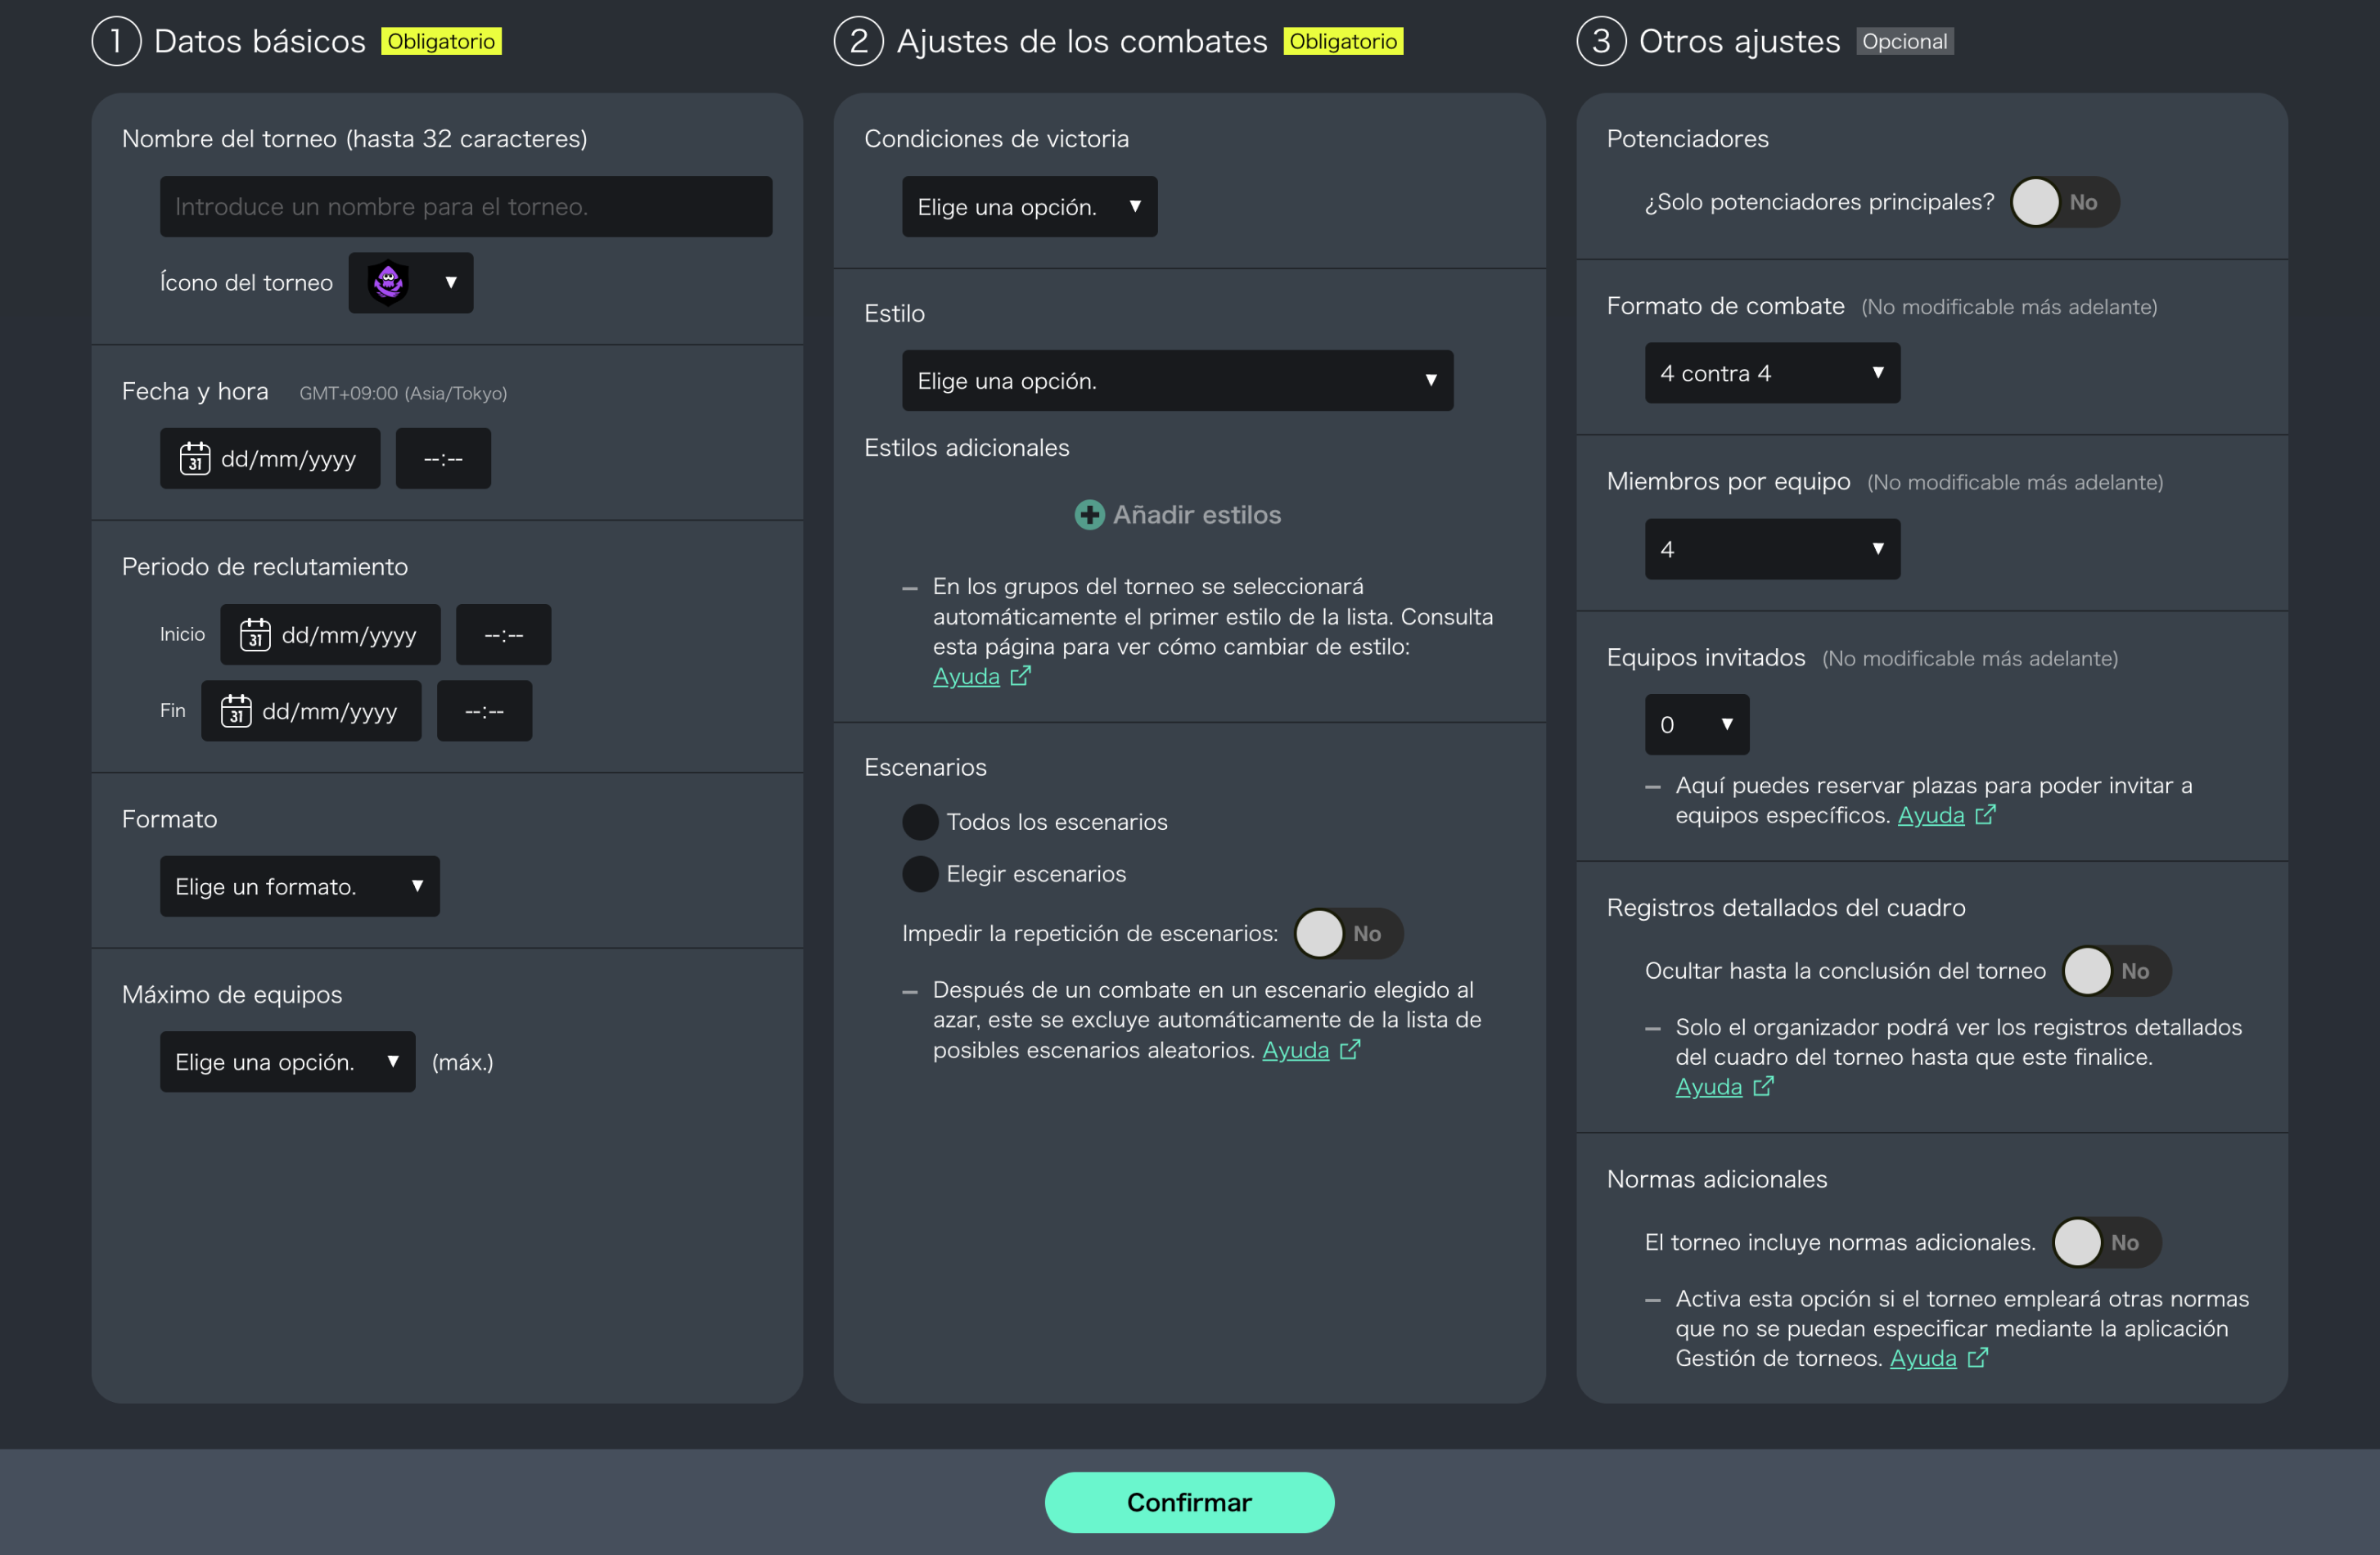Viewport: 2380px width, 1555px height.
Task: Toggle El torneo incluye normas adicionales
Action: [x=2106, y=1243]
